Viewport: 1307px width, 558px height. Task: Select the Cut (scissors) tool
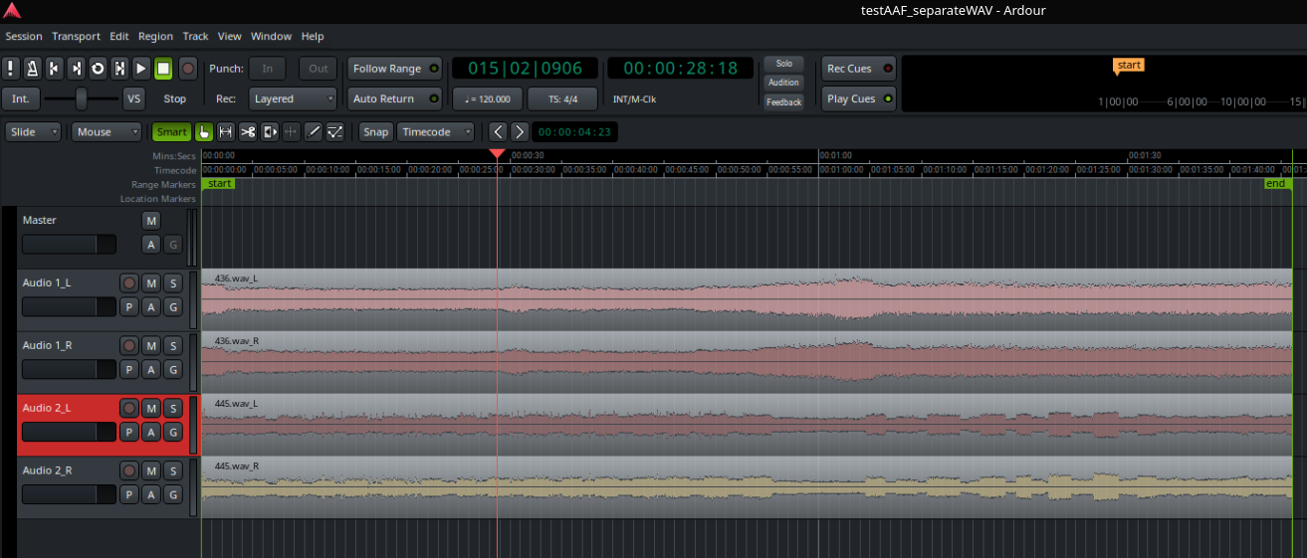pos(248,132)
